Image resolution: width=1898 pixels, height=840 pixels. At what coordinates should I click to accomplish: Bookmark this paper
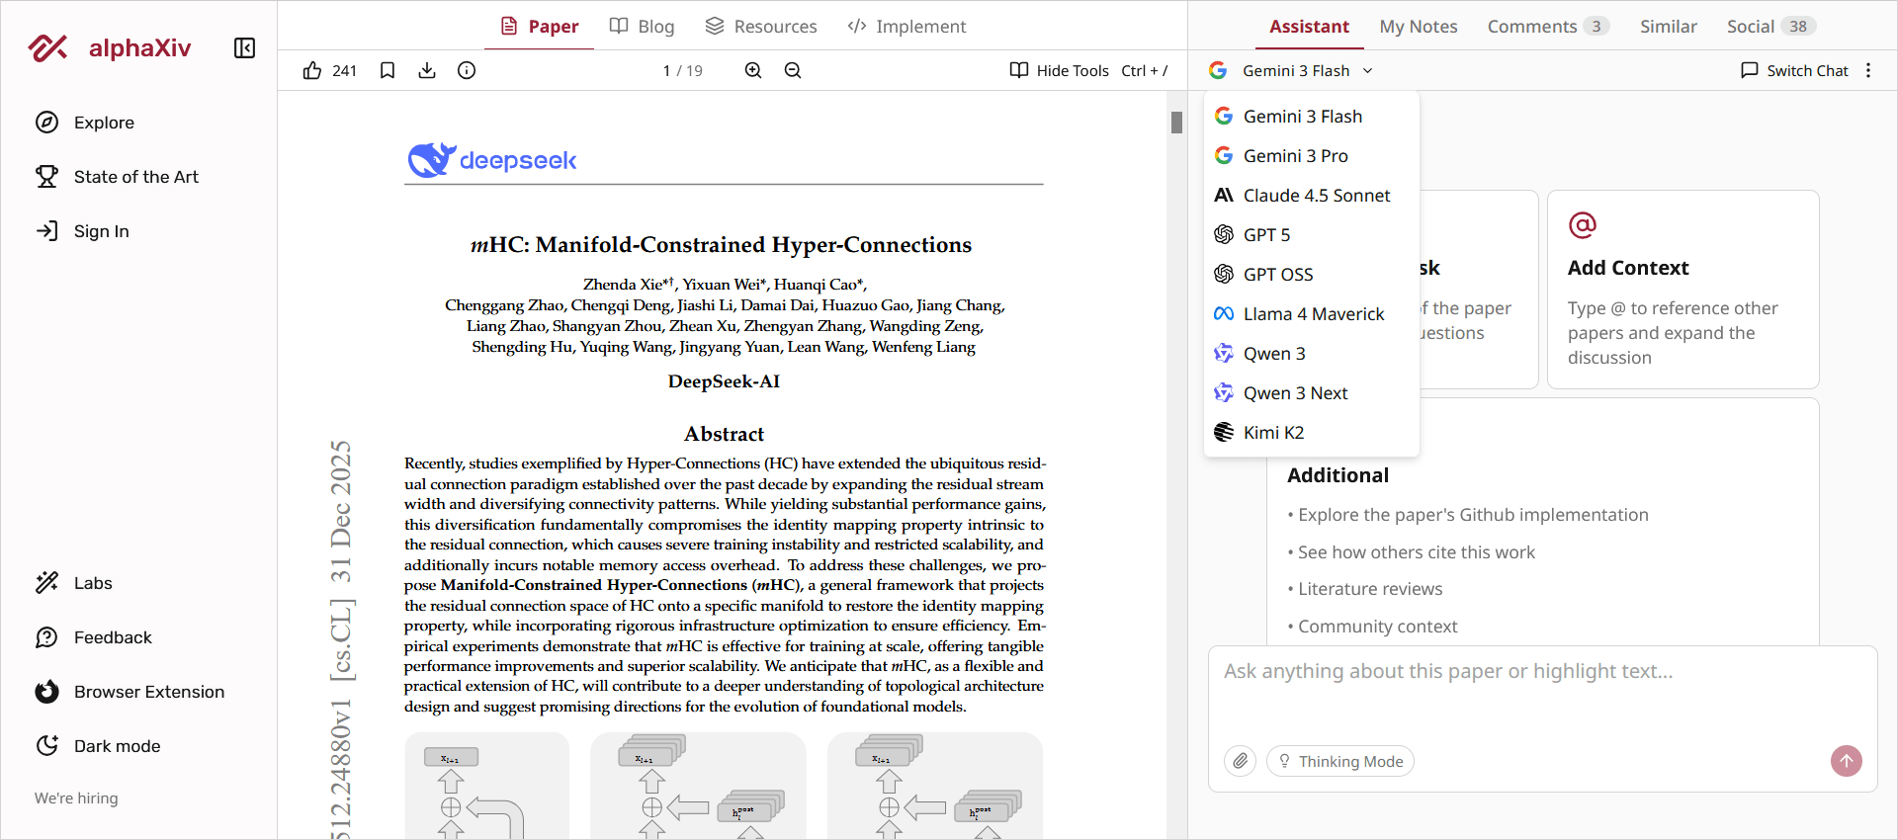coord(388,70)
